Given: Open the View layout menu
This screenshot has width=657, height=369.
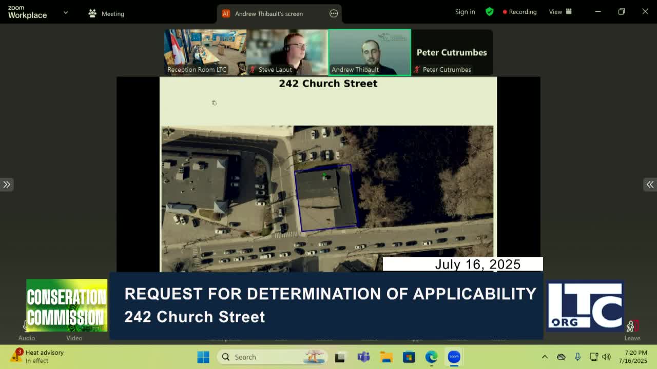Looking at the screenshot, I should [x=561, y=12].
